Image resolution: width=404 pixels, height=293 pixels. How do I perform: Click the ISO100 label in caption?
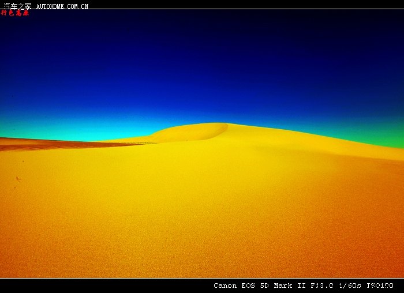point(380,286)
